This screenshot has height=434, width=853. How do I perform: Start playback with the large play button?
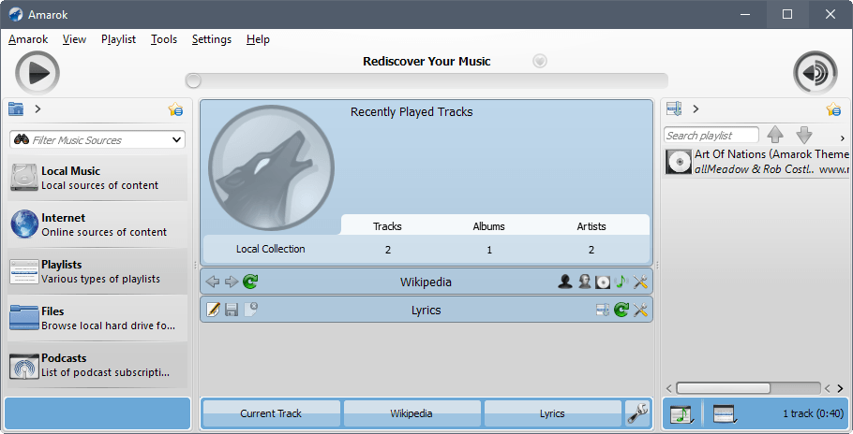(37, 73)
